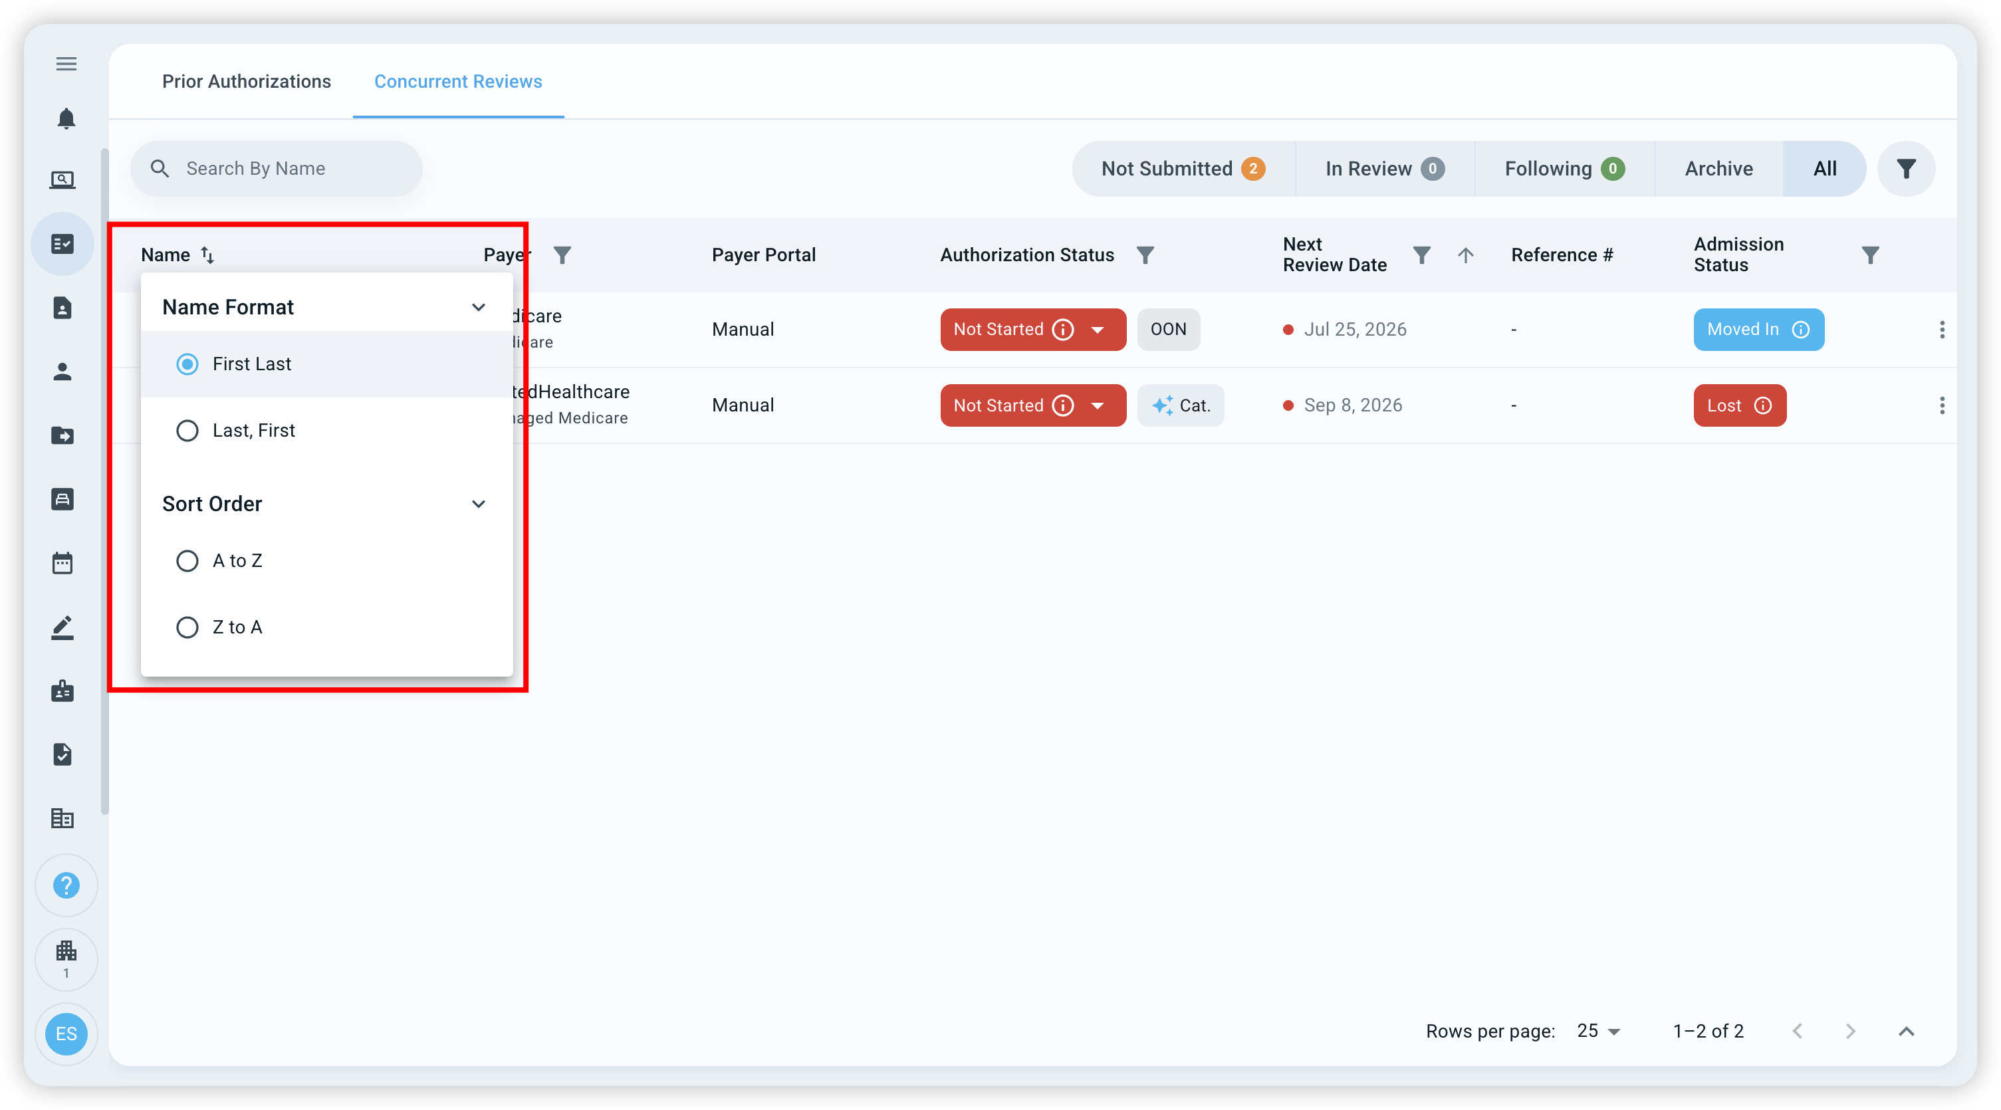Screen dimensions: 2001x1110
Task: Click the Jul 25, 2026 review date
Action: tap(1355, 330)
